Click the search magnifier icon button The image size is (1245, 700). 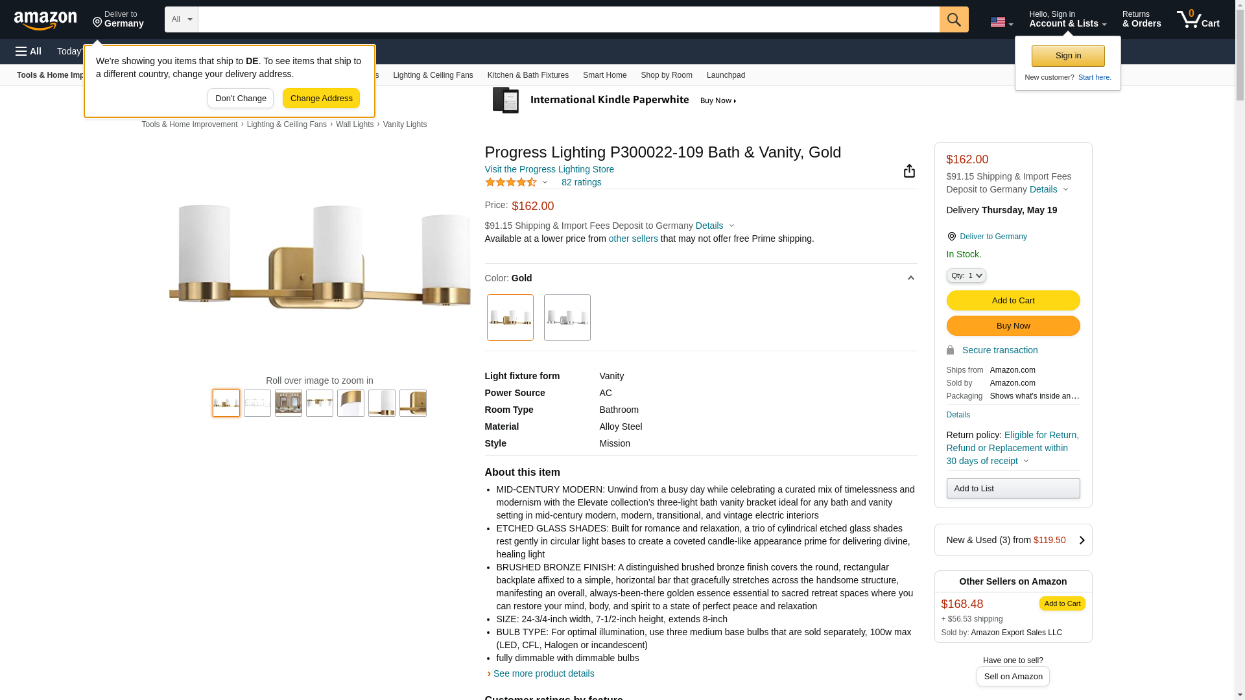pyautogui.click(x=953, y=19)
